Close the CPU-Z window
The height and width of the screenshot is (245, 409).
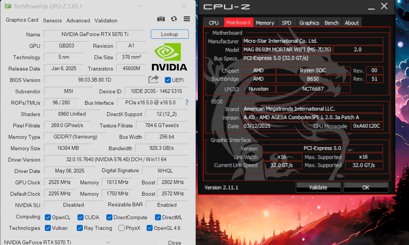[384, 6]
